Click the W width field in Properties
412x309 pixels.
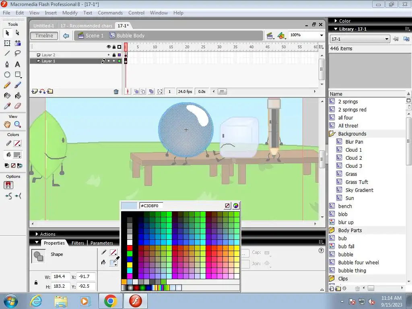60,277
